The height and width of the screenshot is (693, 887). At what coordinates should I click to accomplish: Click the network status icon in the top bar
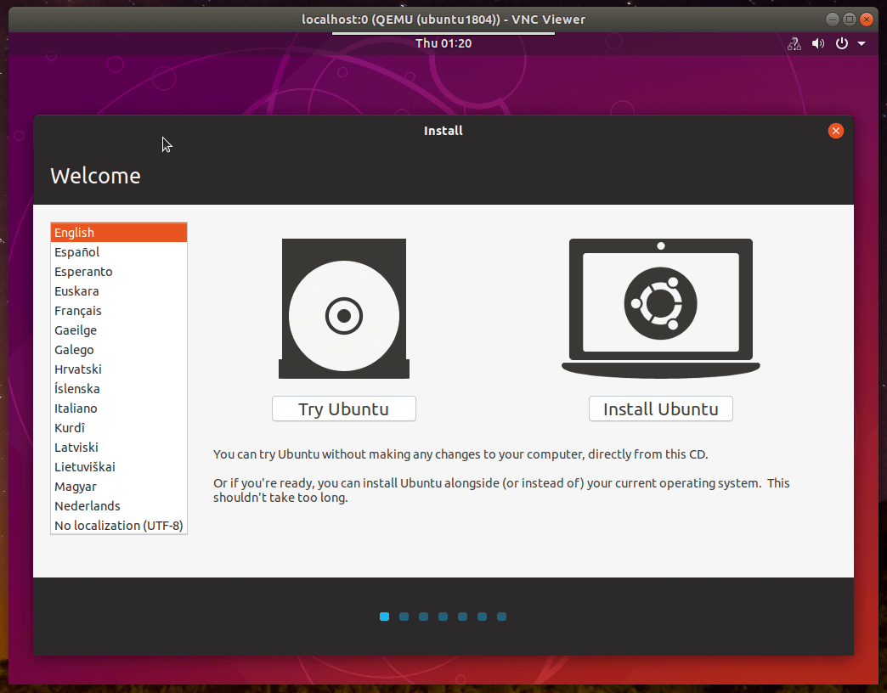click(794, 43)
